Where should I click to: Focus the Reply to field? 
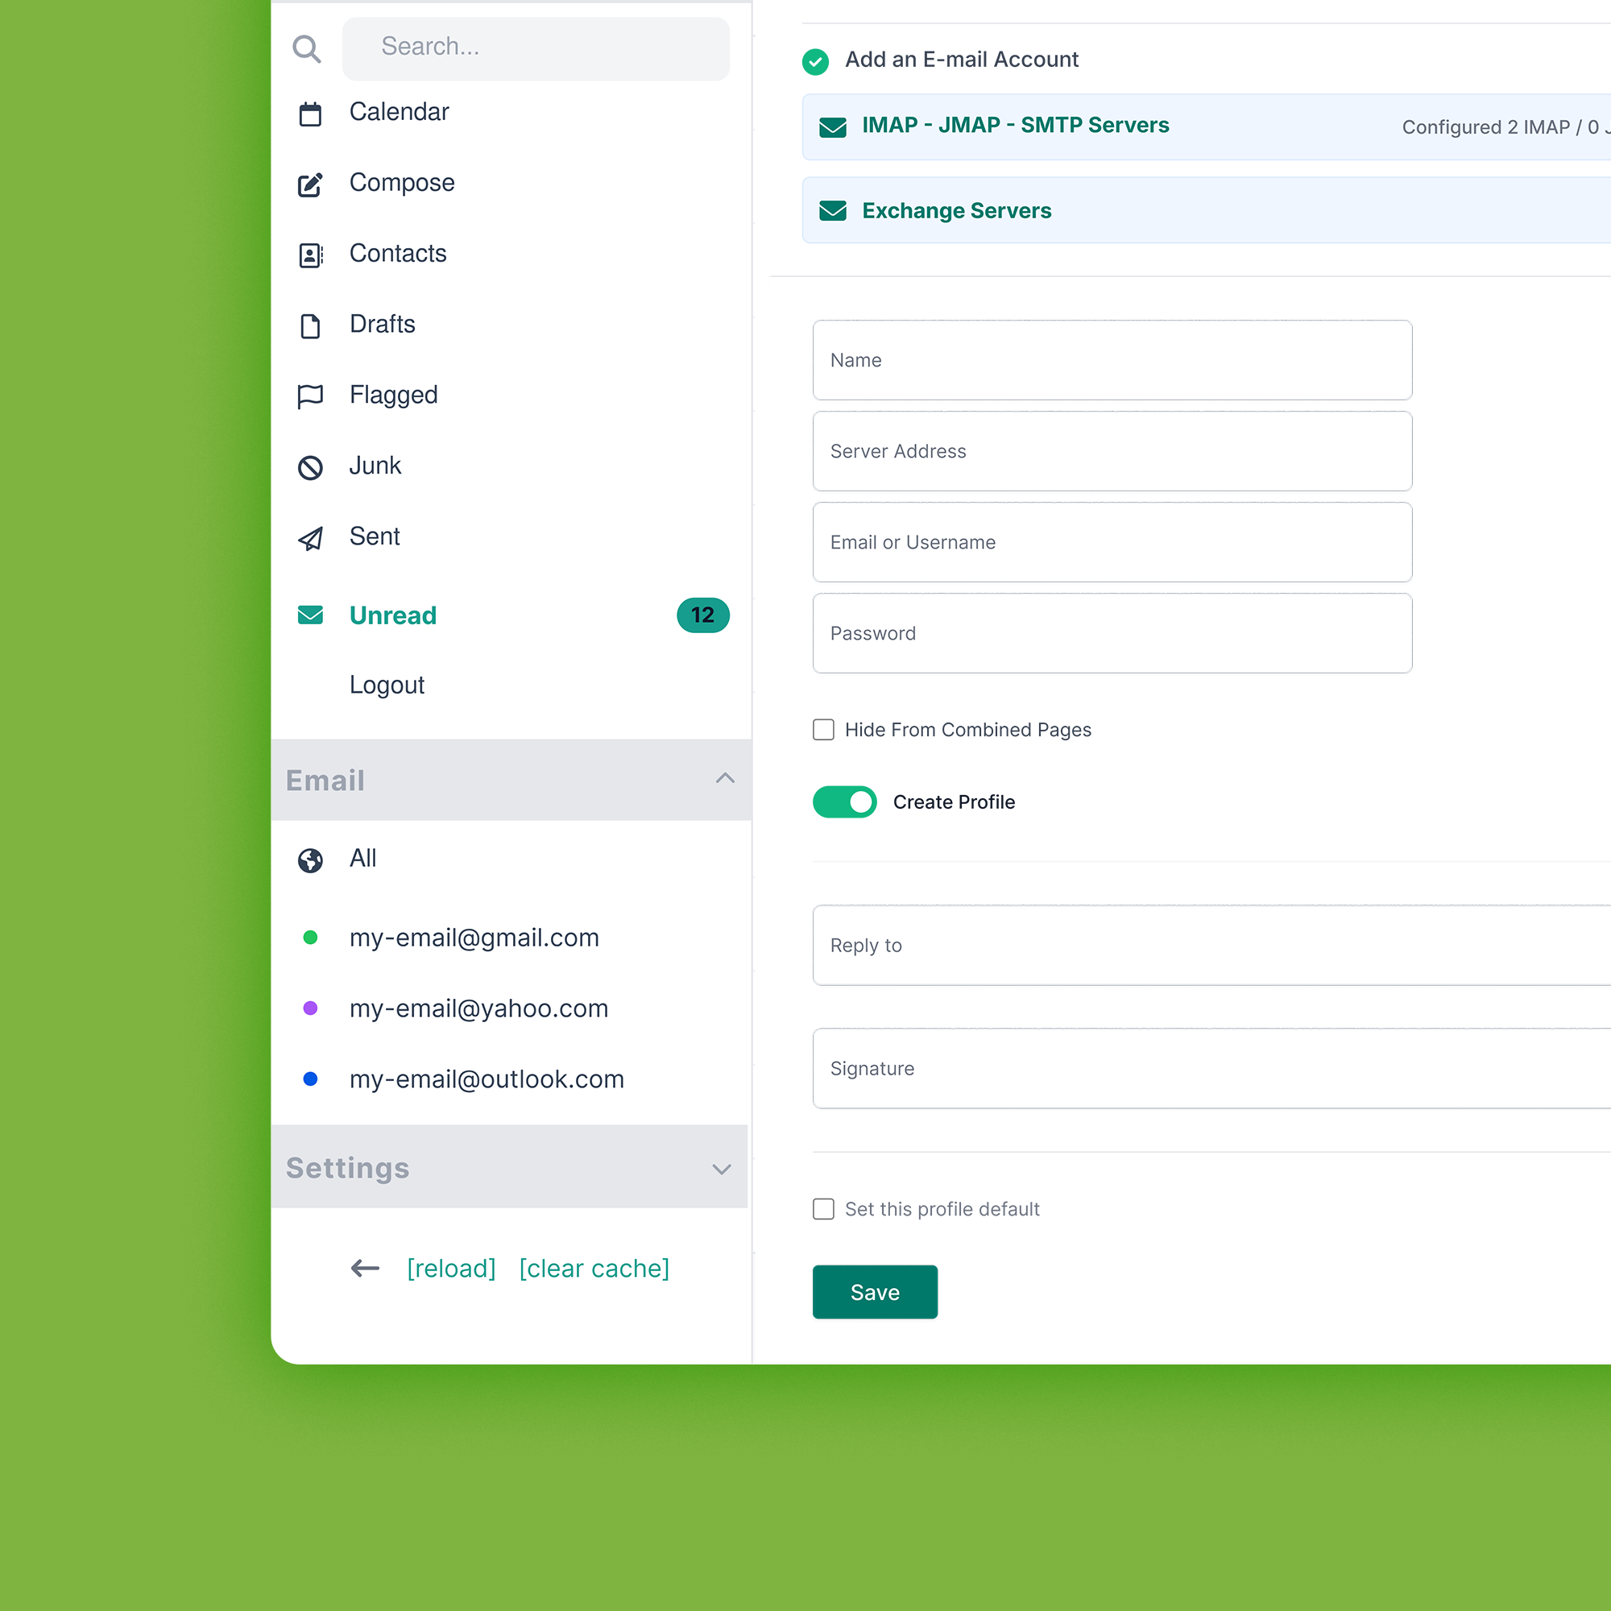click(x=1211, y=945)
